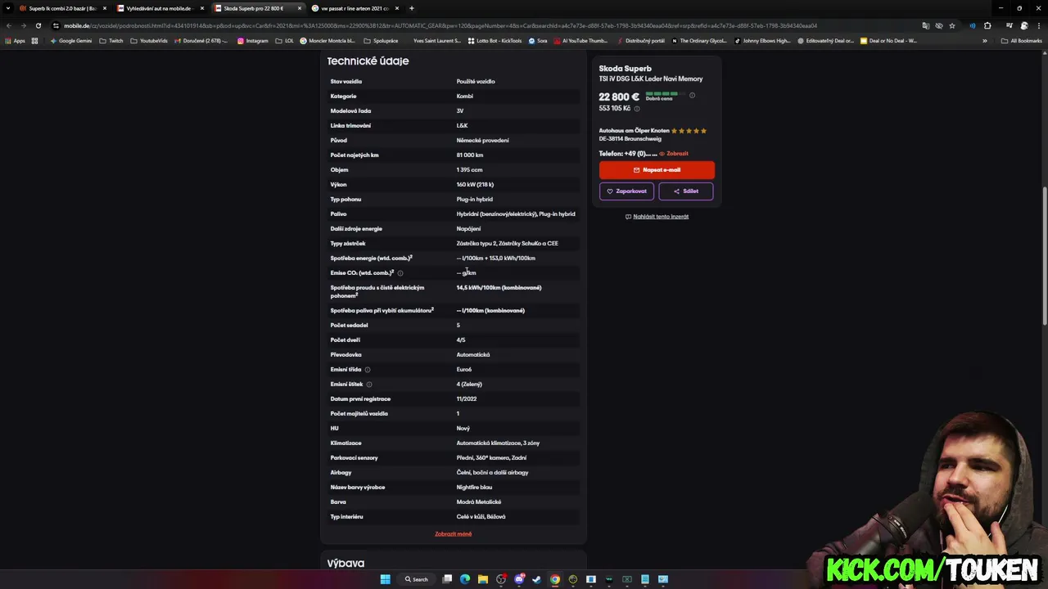The height and width of the screenshot is (589, 1048).
Task: Open Discord from the taskbar
Action: click(519, 579)
